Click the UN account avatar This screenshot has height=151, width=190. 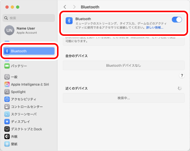(x=9, y=30)
